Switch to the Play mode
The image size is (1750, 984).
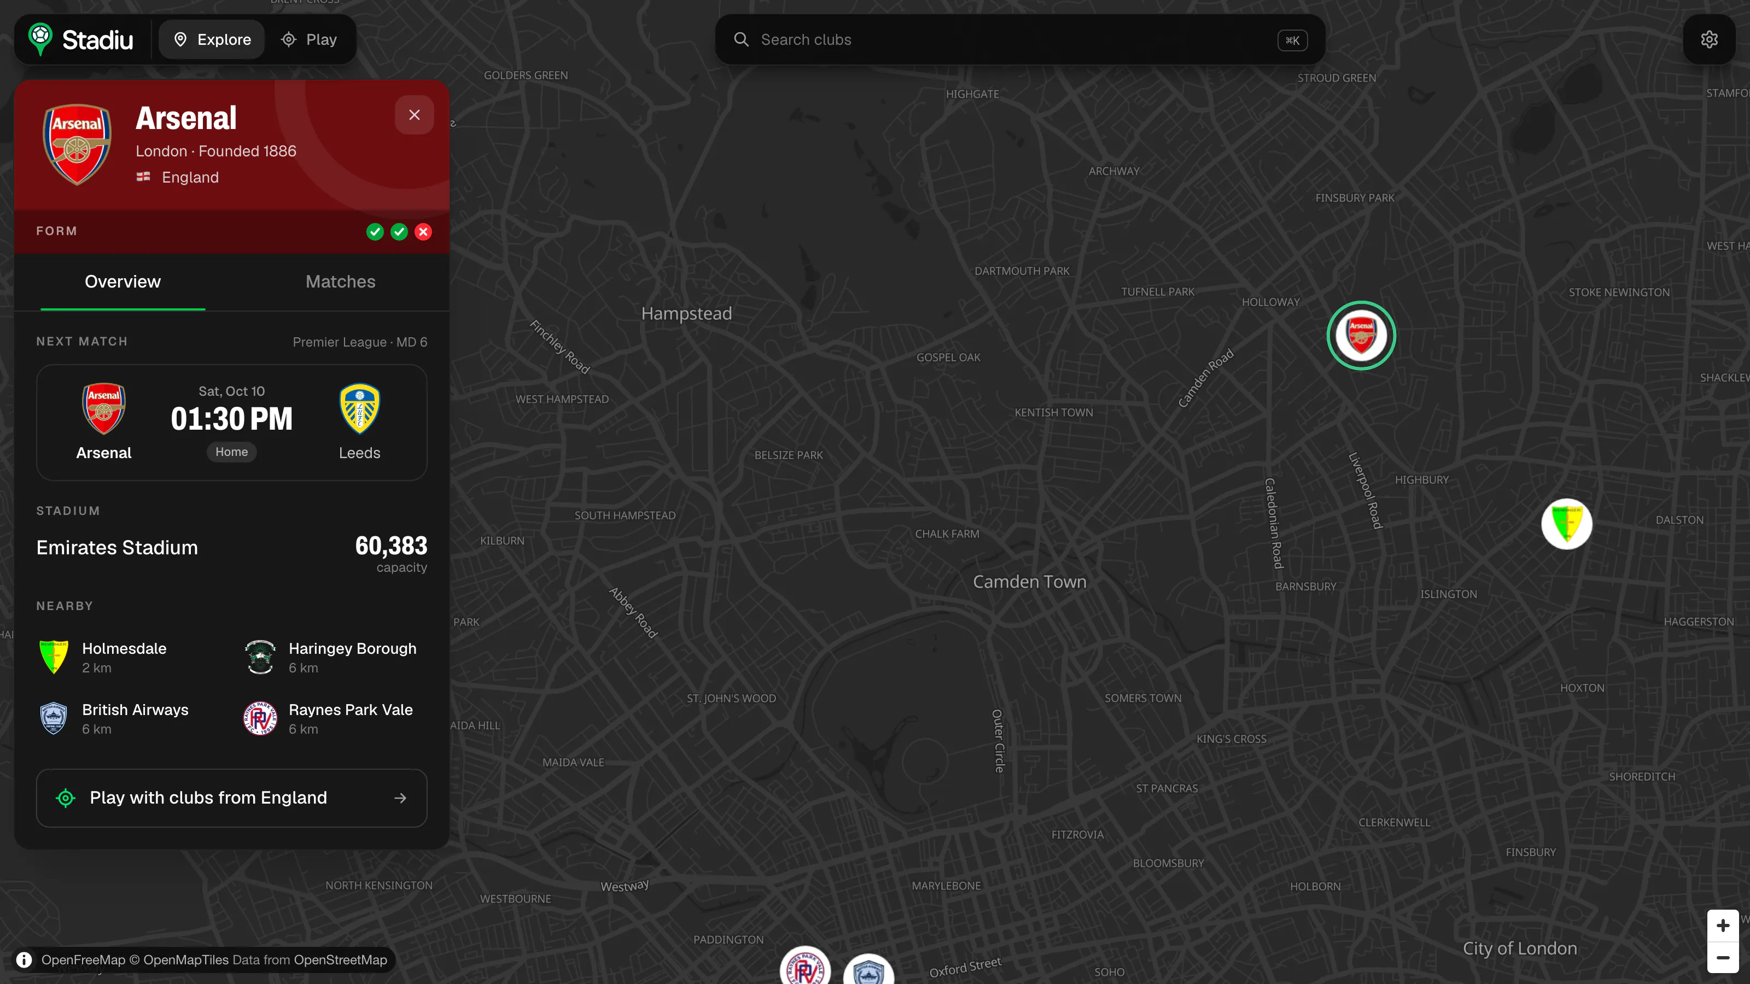(x=309, y=39)
